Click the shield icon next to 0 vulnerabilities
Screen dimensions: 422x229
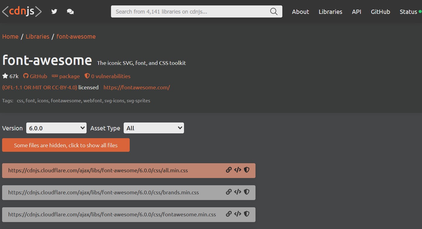click(x=87, y=76)
